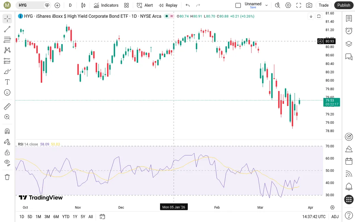The height and width of the screenshot is (222, 355).
Task: Hide all drawings with eye icon
Action: tap(7, 163)
